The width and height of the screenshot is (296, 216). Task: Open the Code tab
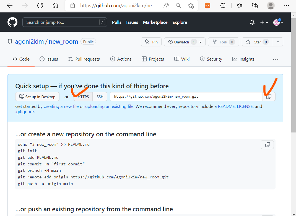click(21, 59)
